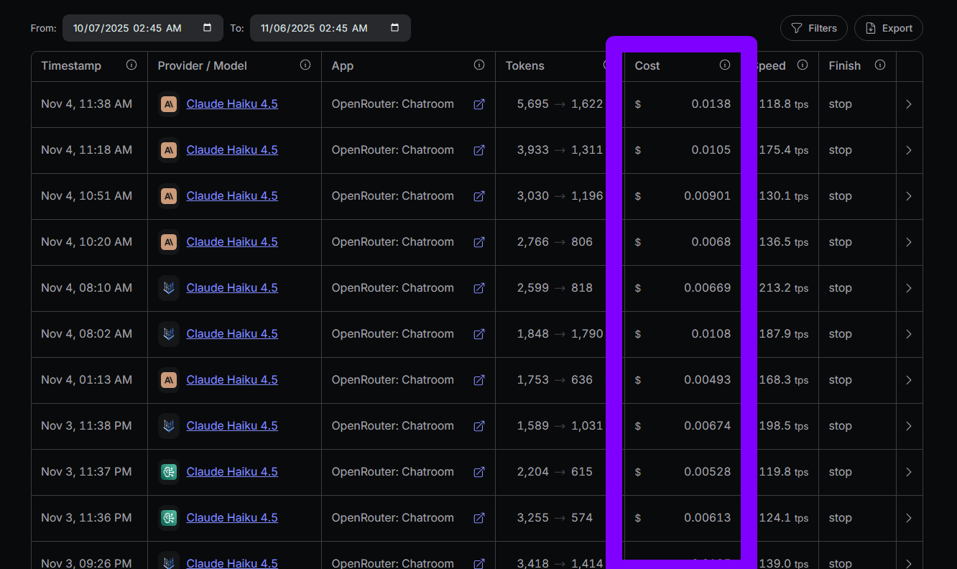Expand the Nov 4, 11:38 AM row chevron
This screenshot has height=569, width=957.
point(909,104)
